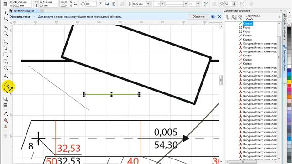292x164 pixels.
Task: Switch to the Штамписход.cdr document tab
Action: coord(24,11)
